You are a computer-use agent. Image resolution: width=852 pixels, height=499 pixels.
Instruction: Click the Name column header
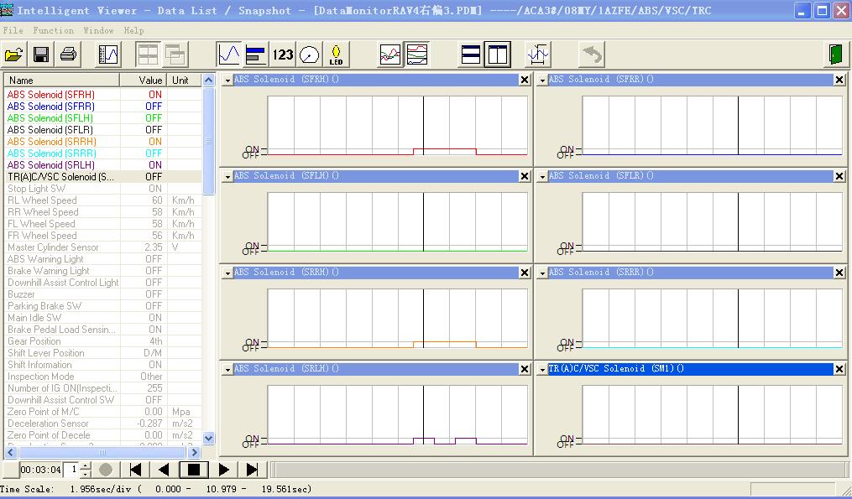point(62,81)
